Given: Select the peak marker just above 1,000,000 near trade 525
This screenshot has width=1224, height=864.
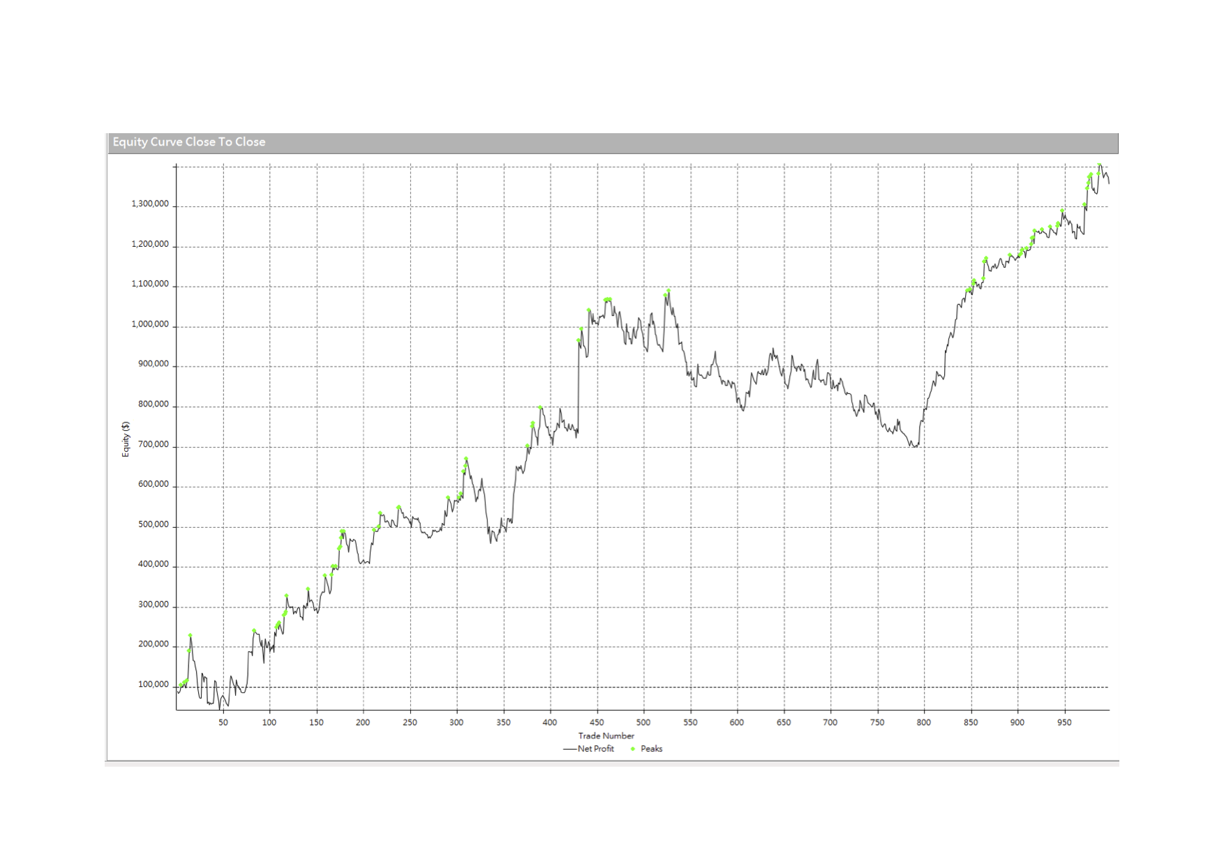Looking at the screenshot, I should click(x=668, y=291).
